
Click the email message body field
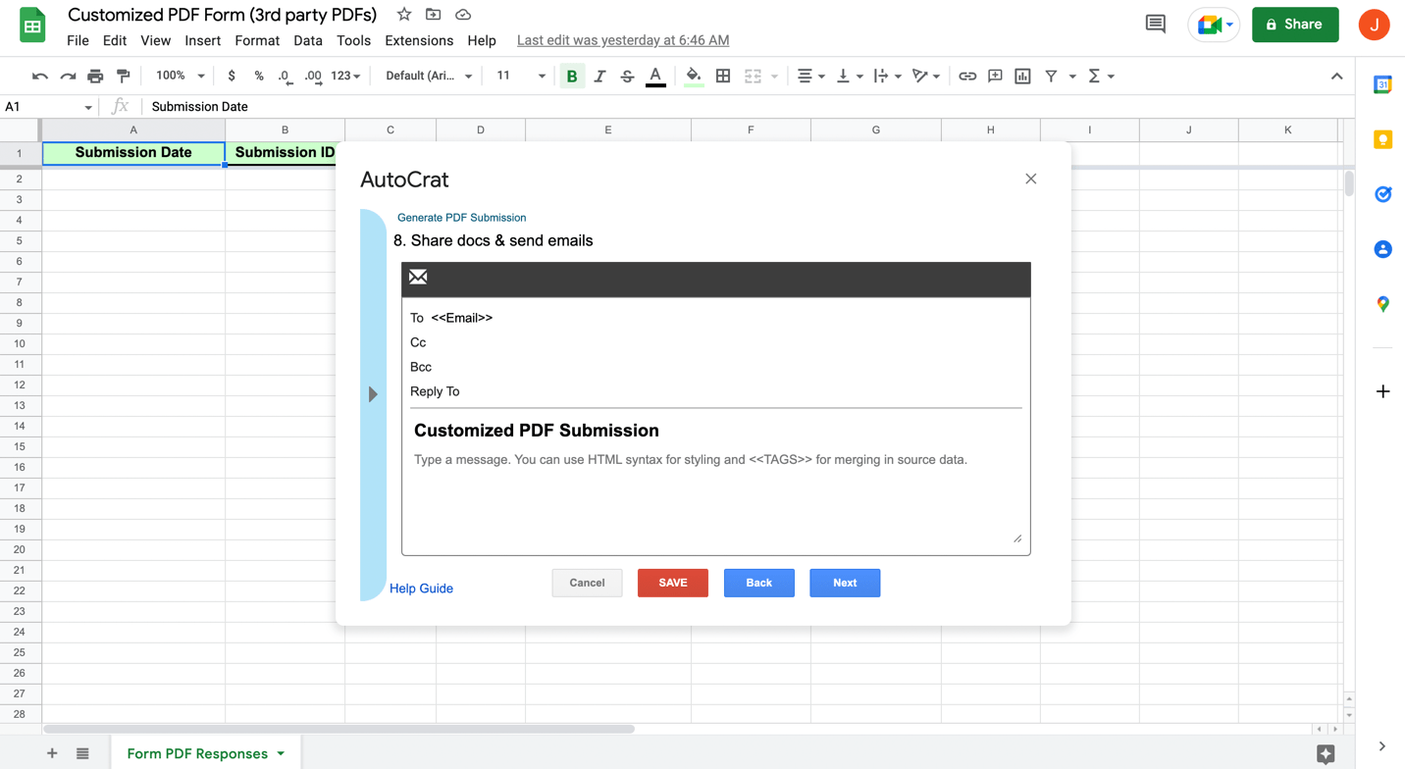715,495
